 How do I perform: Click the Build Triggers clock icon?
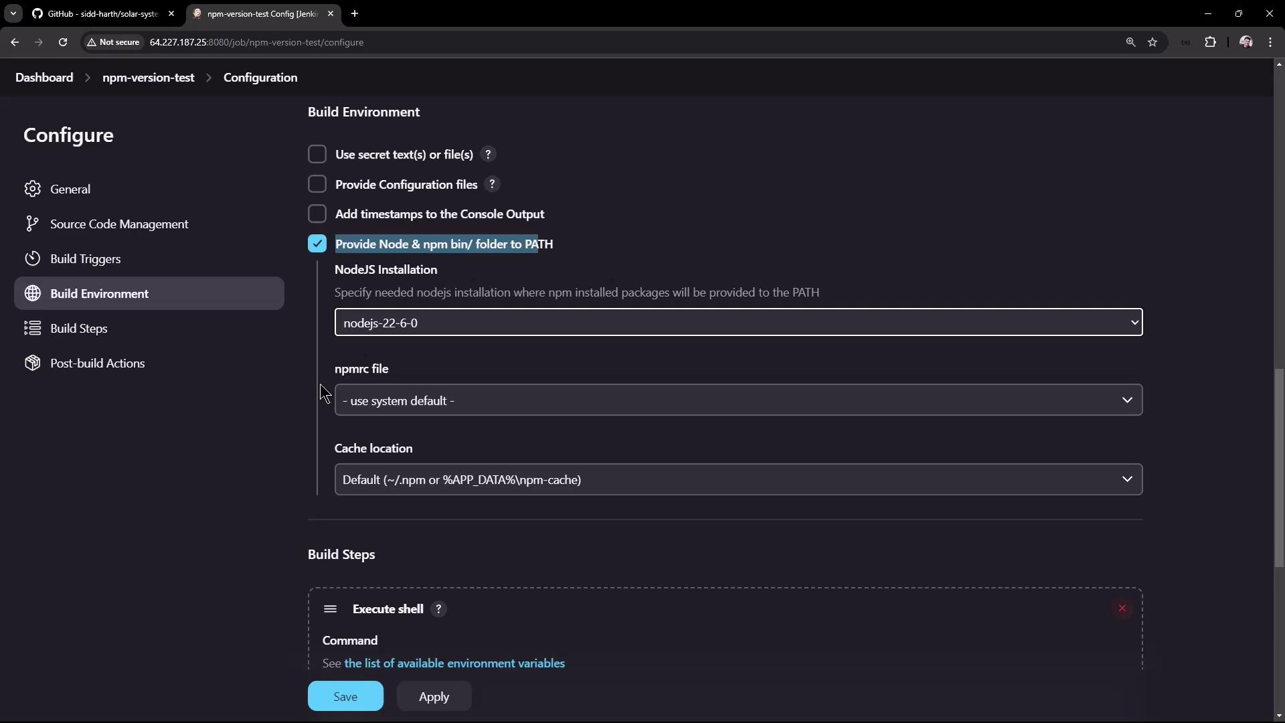(32, 258)
